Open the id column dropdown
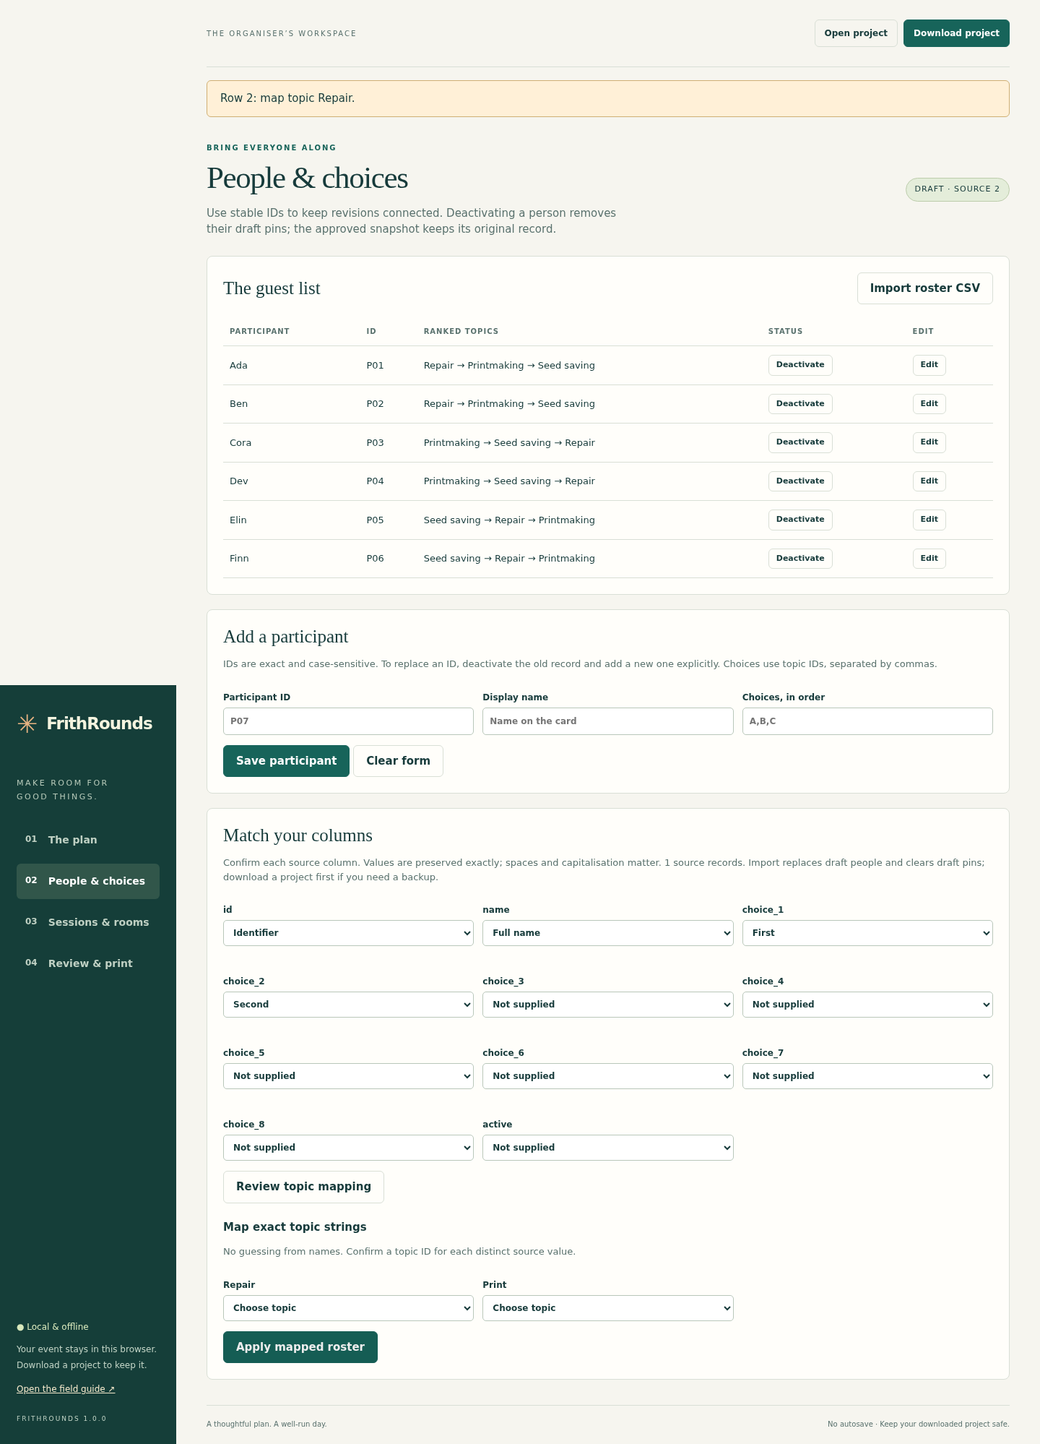Image resolution: width=1040 pixels, height=1444 pixels. tap(348, 933)
